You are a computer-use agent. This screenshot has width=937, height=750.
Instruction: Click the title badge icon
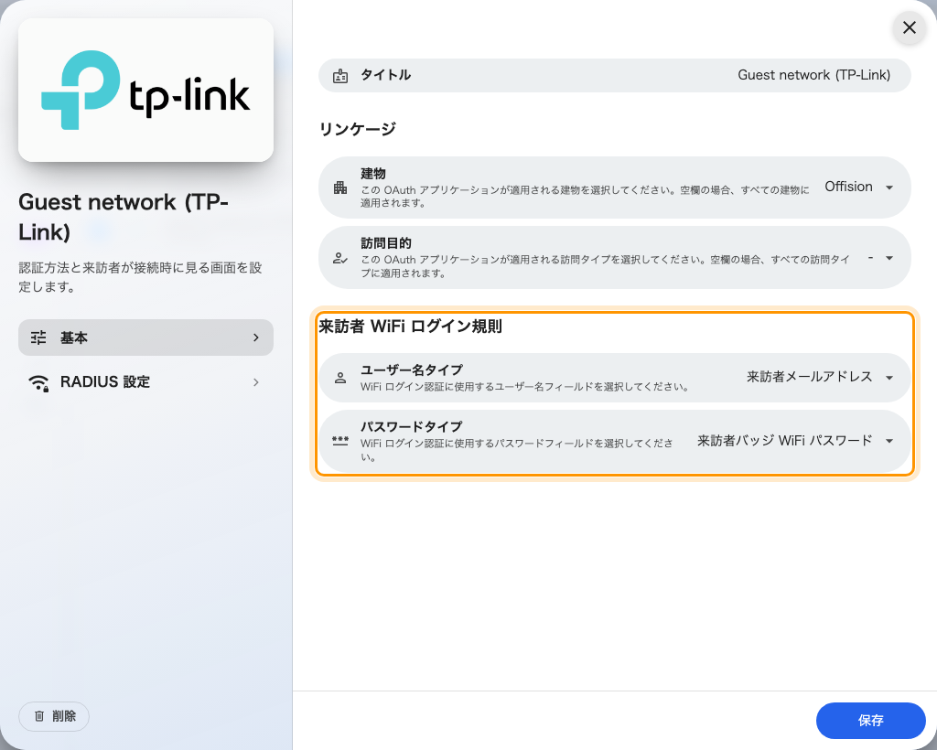(340, 76)
